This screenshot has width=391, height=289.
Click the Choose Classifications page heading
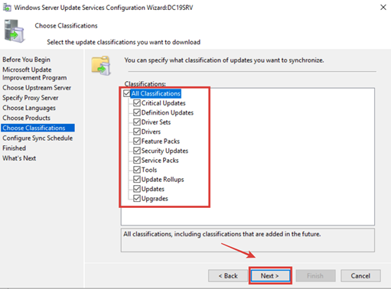[66, 26]
